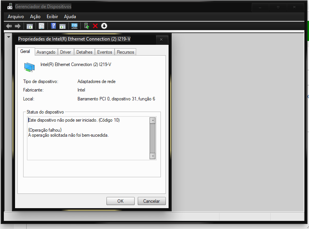Select the Eventos tab
The image size is (309, 229).
pos(105,52)
